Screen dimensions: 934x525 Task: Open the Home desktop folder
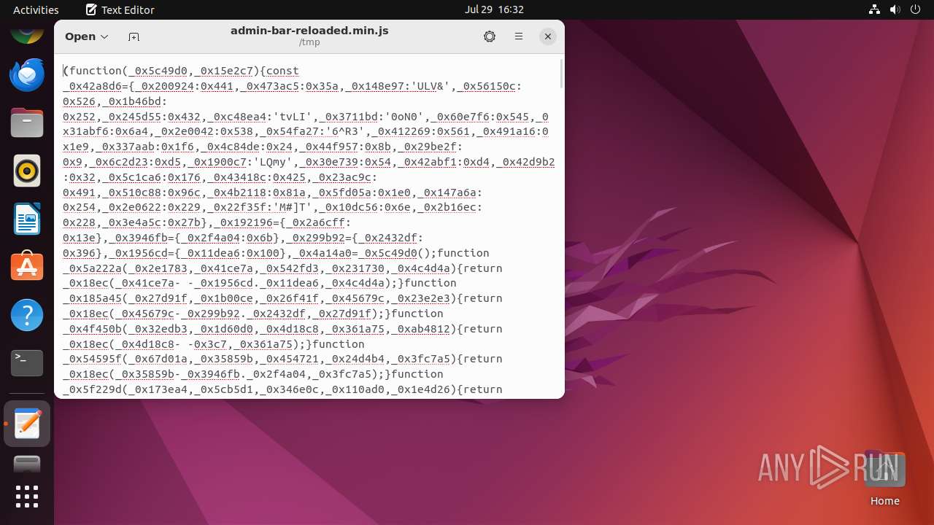[x=884, y=478]
